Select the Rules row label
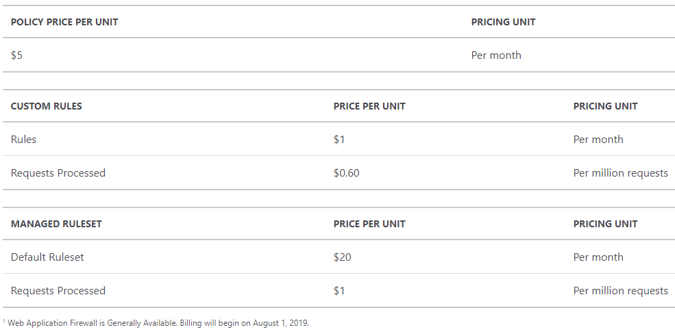 pos(24,140)
